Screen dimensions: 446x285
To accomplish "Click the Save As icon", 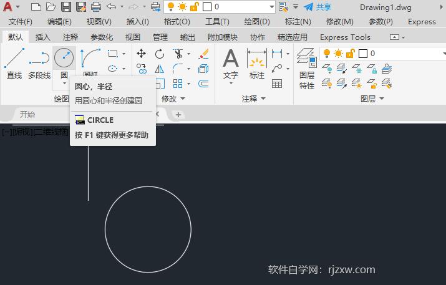I will point(81,6).
